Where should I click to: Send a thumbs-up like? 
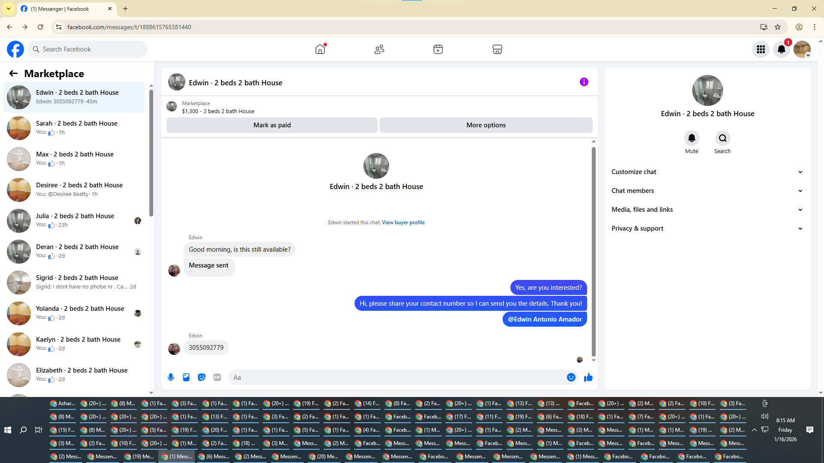pyautogui.click(x=588, y=377)
